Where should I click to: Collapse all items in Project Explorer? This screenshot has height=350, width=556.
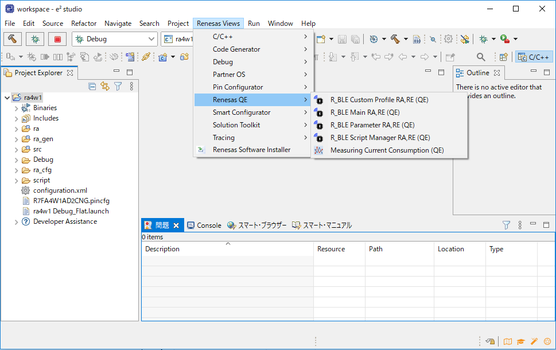coord(92,86)
